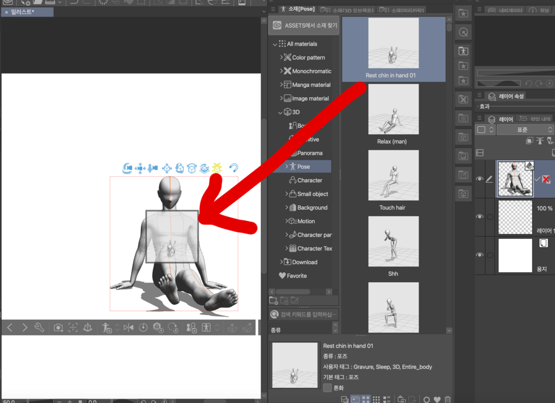Viewport: 555px width, 403px height.
Task: Create new material folder icon
Action: click(x=273, y=301)
